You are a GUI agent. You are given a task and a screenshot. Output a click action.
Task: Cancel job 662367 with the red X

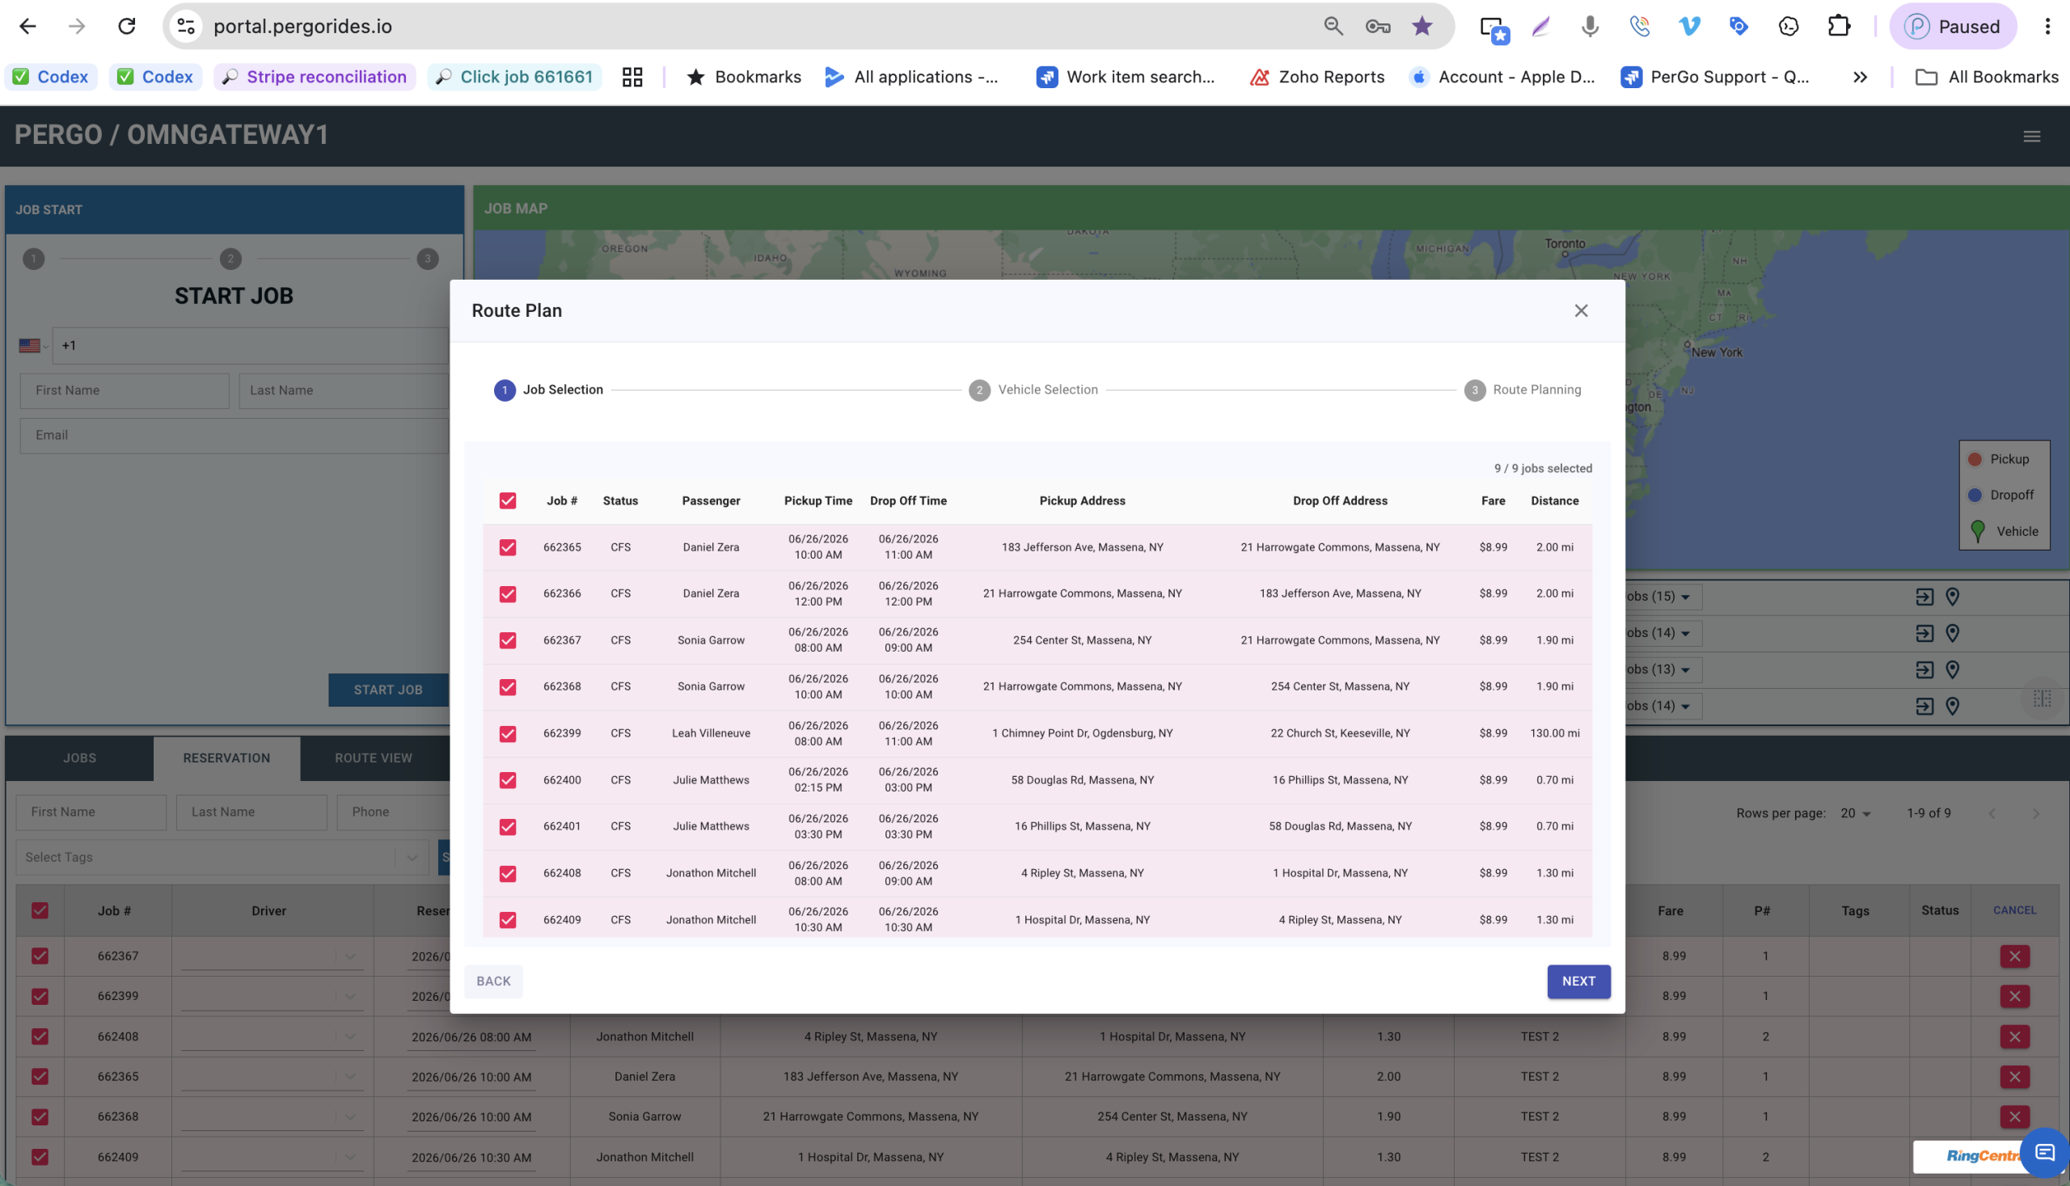coord(2013,956)
